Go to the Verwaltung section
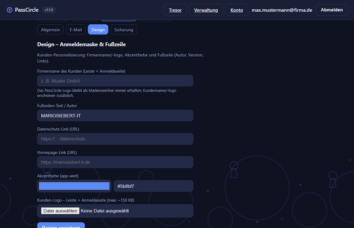 pos(206,10)
